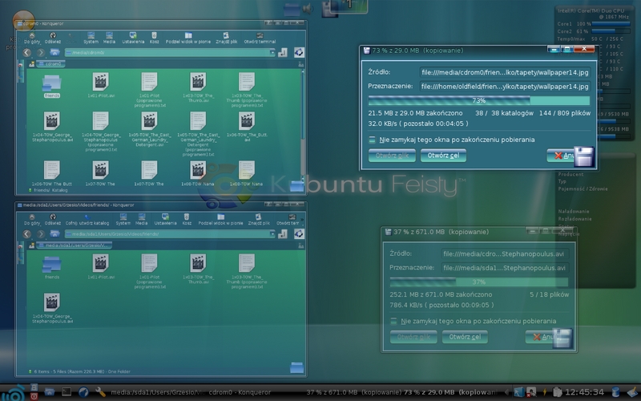Click the 73% copy progress bar
Image resolution: width=641 pixels, height=401 pixels.
478,101
